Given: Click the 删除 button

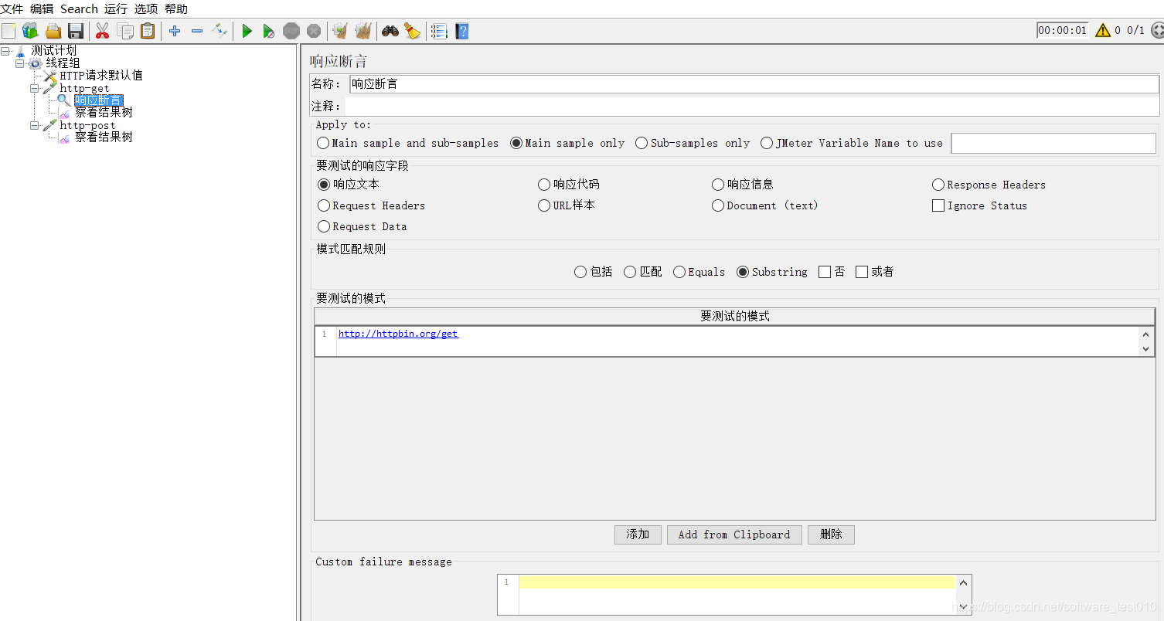Looking at the screenshot, I should pos(831,534).
